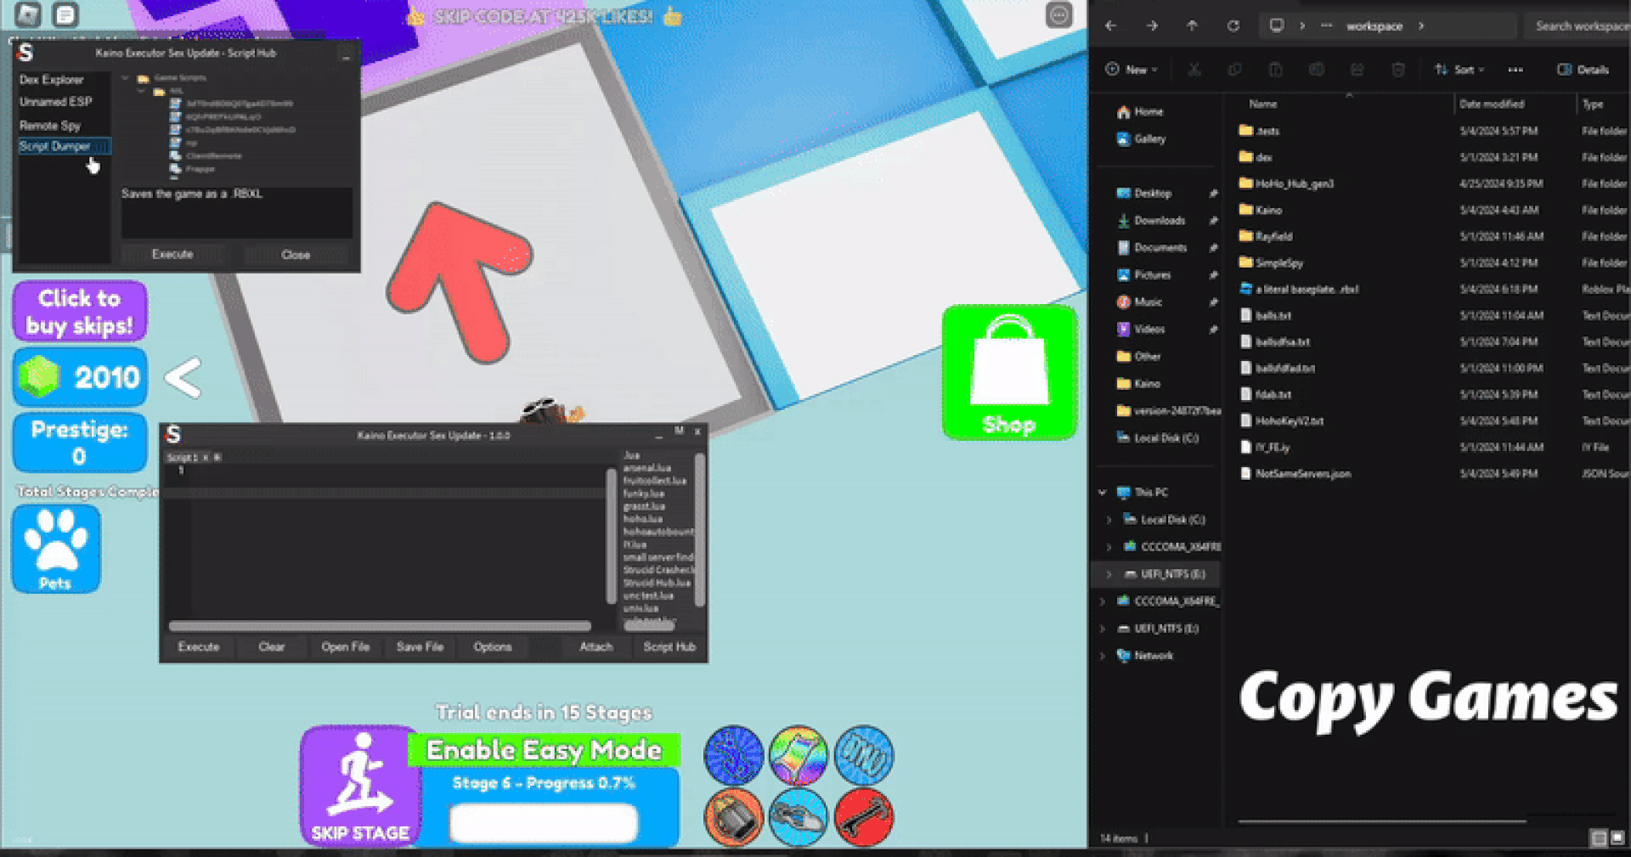Enable Easy Mode green button

point(544,750)
